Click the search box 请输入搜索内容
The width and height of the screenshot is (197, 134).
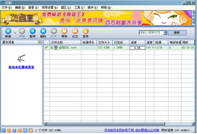coord(151,33)
